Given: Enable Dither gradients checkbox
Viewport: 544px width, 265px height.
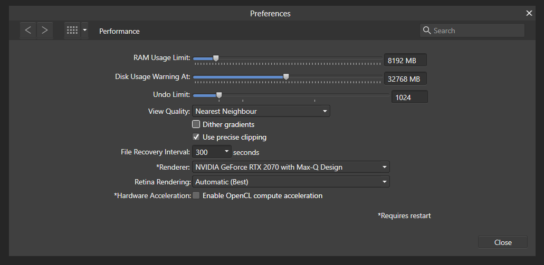Looking at the screenshot, I should click(196, 124).
